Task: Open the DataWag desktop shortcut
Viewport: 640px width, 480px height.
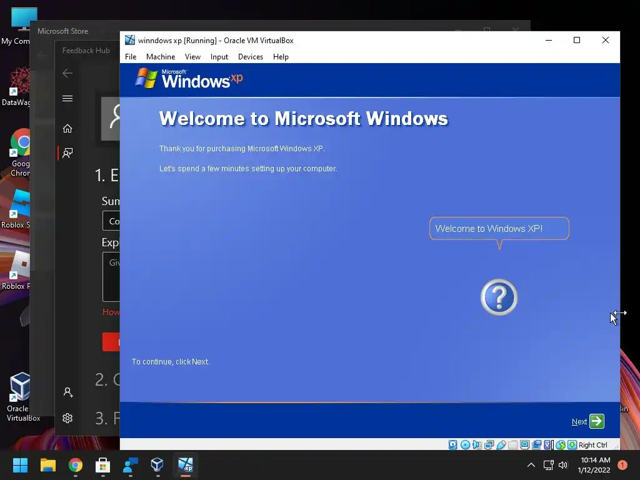Action: 17,86
